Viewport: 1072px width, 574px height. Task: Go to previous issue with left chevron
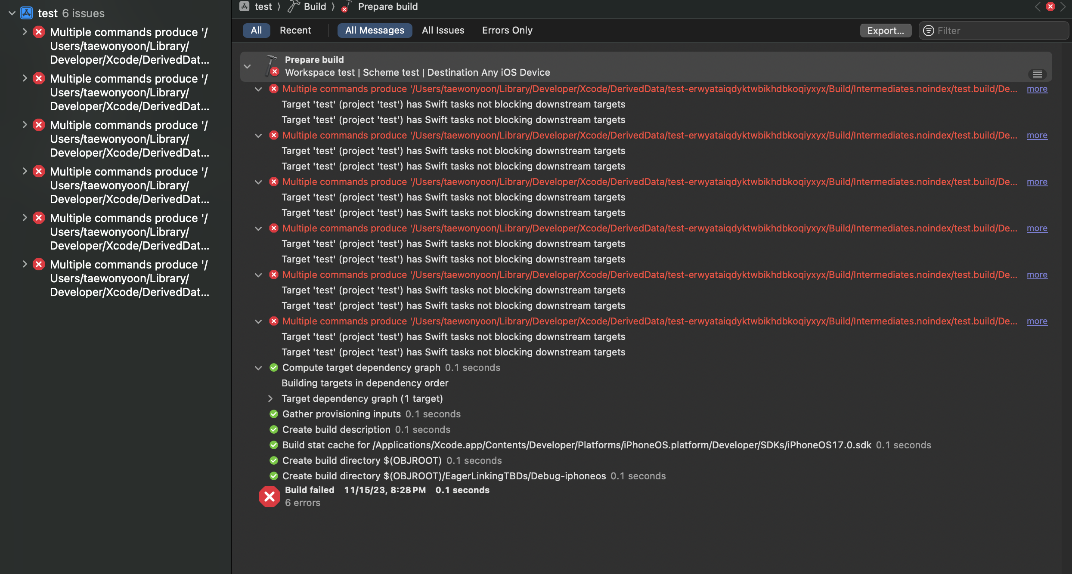click(x=1038, y=6)
